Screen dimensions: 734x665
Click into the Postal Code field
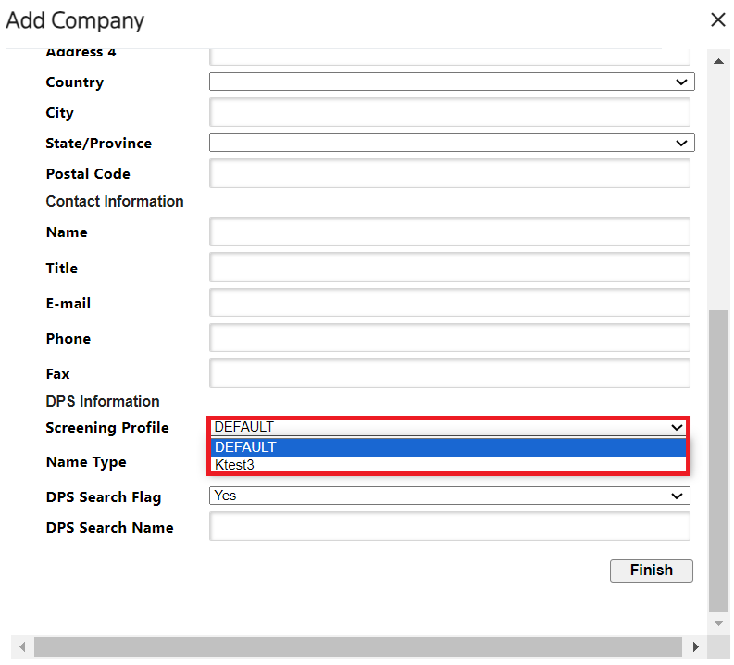point(449,174)
